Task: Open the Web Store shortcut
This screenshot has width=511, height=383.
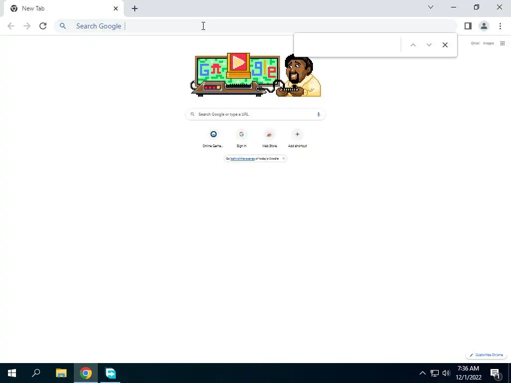Action: (x=269, y=139)
